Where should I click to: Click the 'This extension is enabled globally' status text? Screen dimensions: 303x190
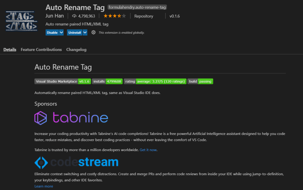(x=122, y=33)
